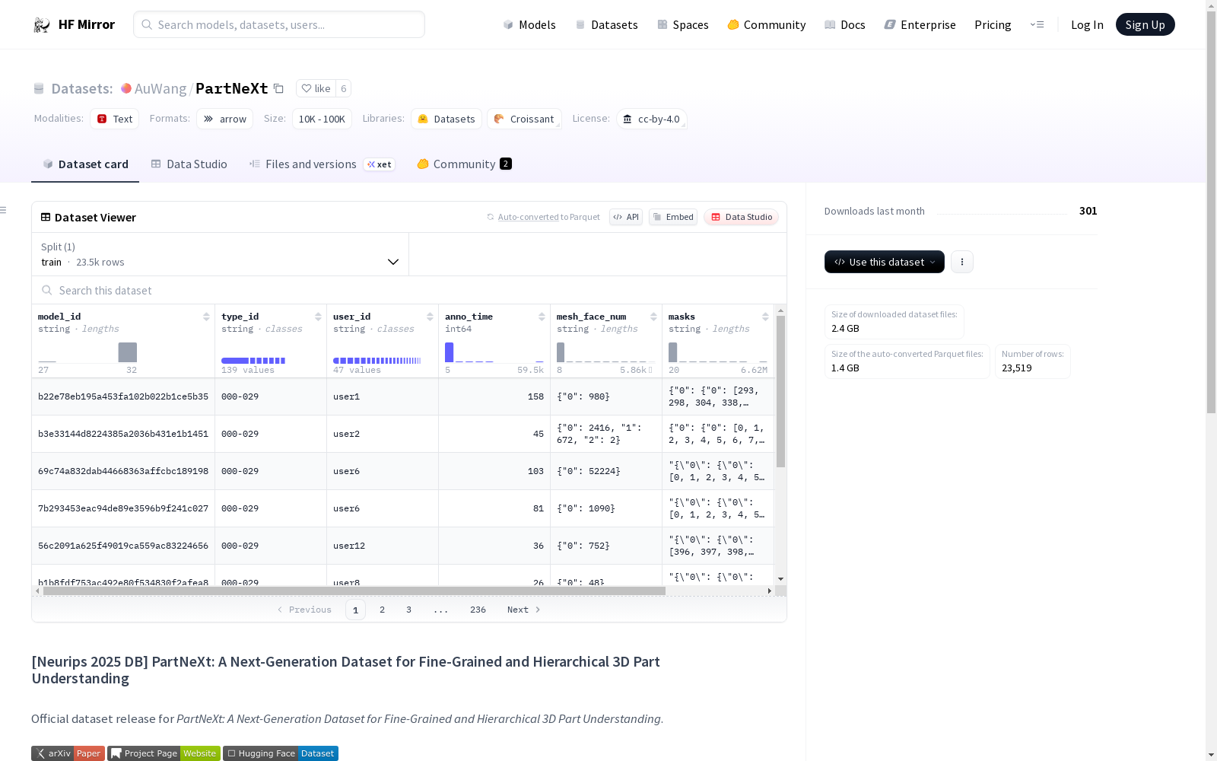
Task: Select the user12 cell in the table
Action: [383, 546]
